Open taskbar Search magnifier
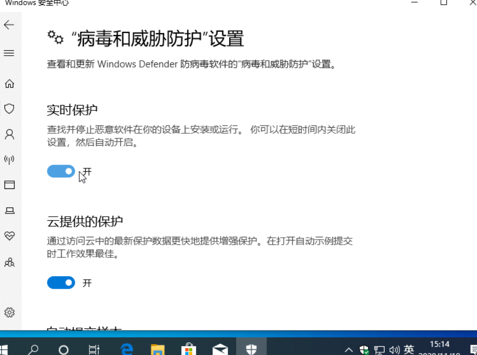The height and width of the screenshot is (355, 477). [x=33, y=350]
